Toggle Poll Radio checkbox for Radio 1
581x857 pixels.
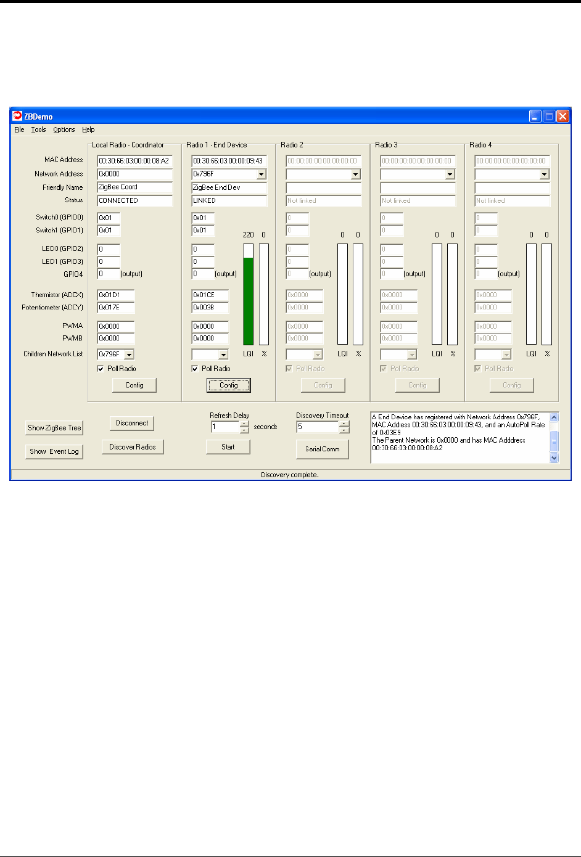click(195, 369)
